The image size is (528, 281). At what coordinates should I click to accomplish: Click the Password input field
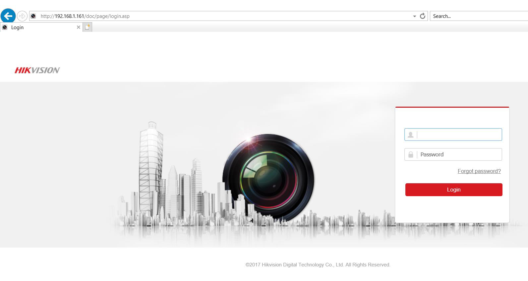[x=453, y=154]
